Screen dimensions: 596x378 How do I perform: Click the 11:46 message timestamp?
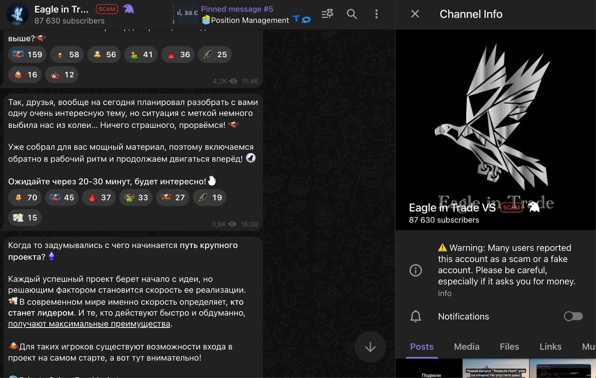[250, 81]
